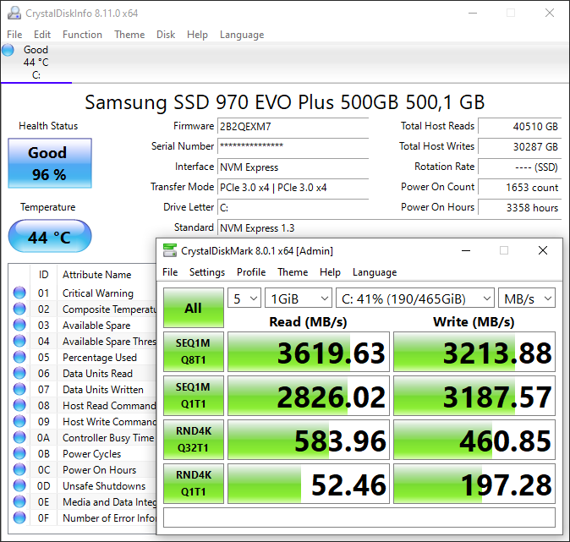Click the CrystalDiskInfo app icon in title bar

(14, 13)
